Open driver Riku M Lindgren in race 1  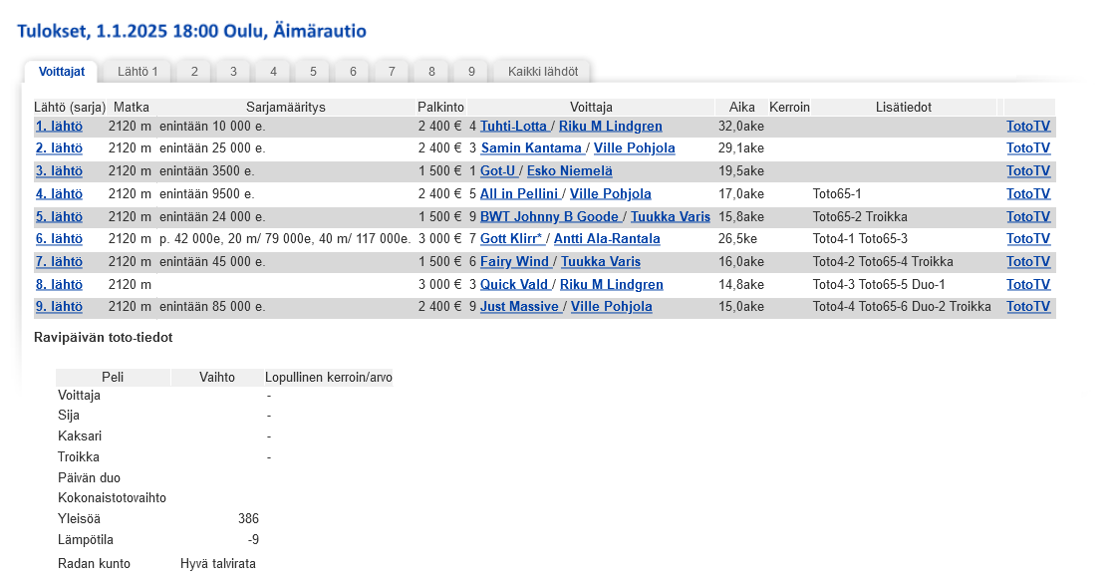[610, 127]
